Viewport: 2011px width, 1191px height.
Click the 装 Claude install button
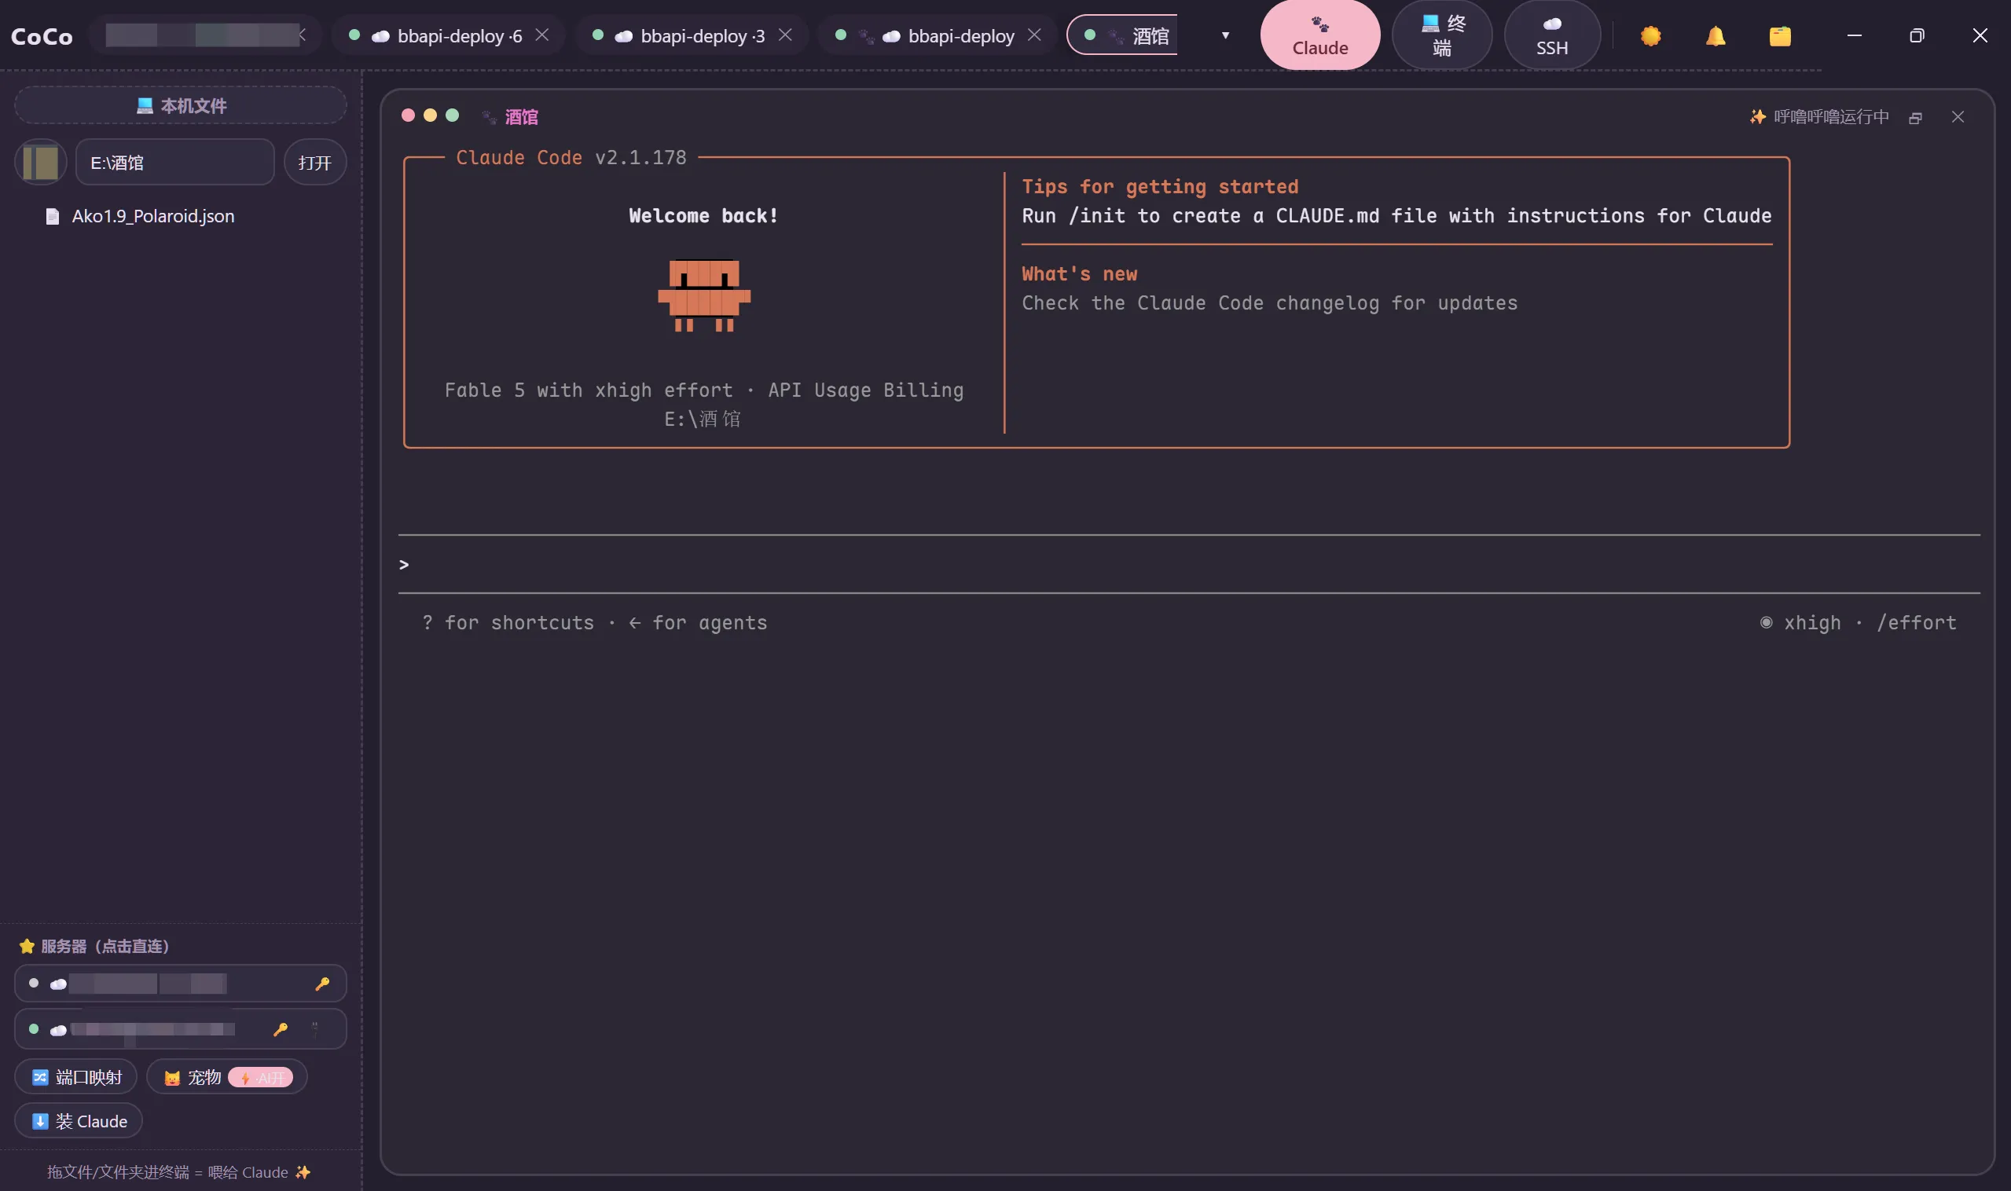[79, 1121]
